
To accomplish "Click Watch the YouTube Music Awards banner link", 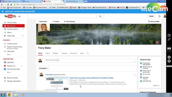I will (20, 11).
